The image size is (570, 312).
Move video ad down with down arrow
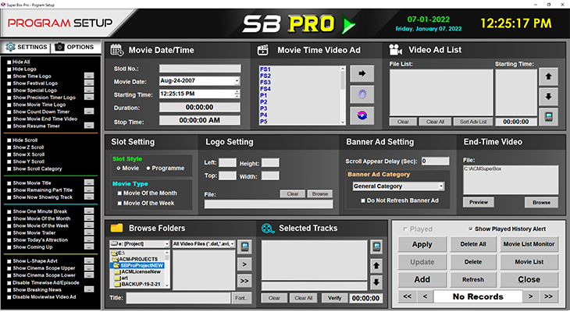tap(550, 97)
